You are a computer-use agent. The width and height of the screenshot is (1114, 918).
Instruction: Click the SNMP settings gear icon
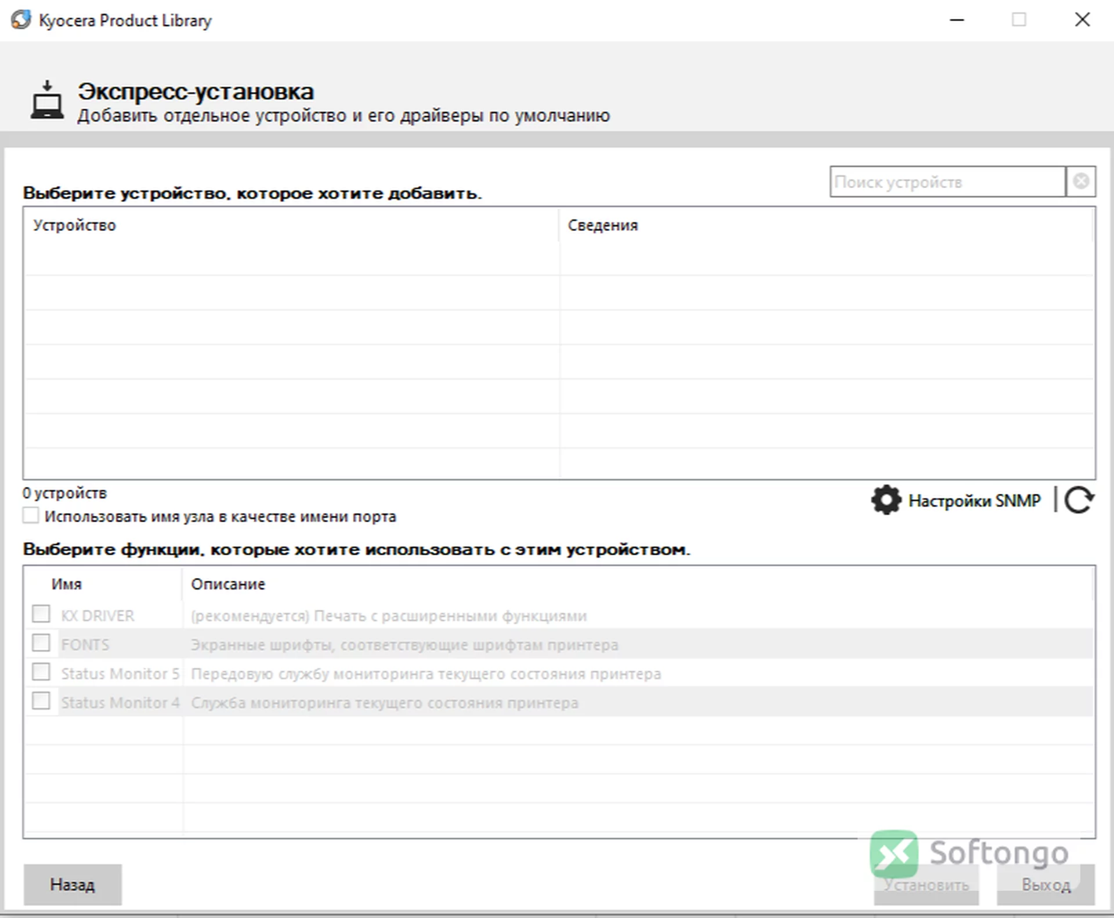[x=886, y=500]
